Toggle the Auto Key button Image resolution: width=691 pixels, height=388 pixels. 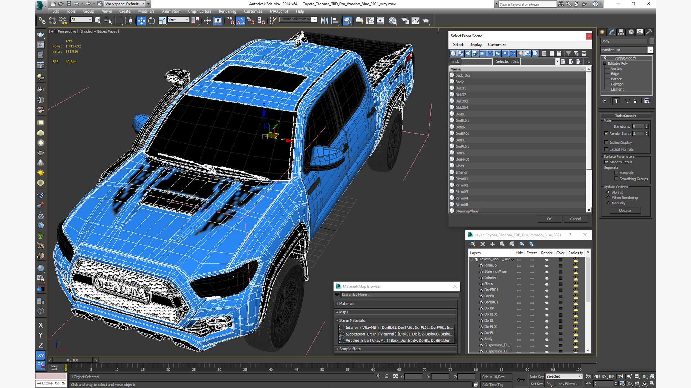pos(536,377)
